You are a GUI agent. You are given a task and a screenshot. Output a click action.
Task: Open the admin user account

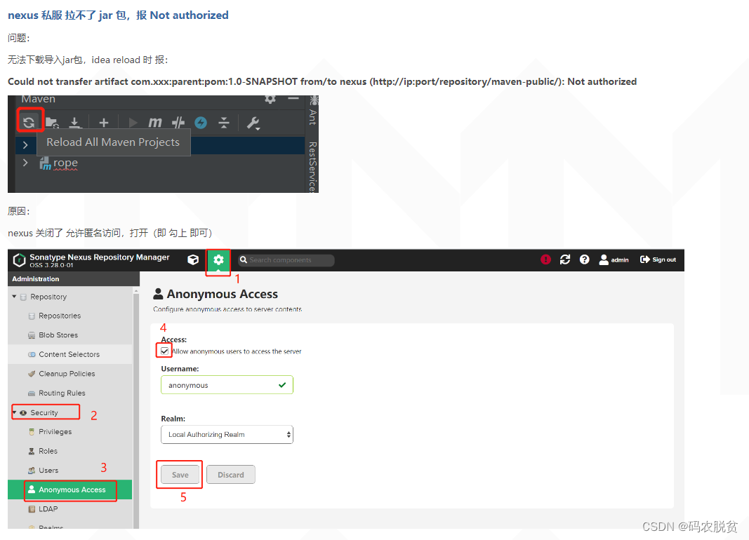tap(614, 259)
